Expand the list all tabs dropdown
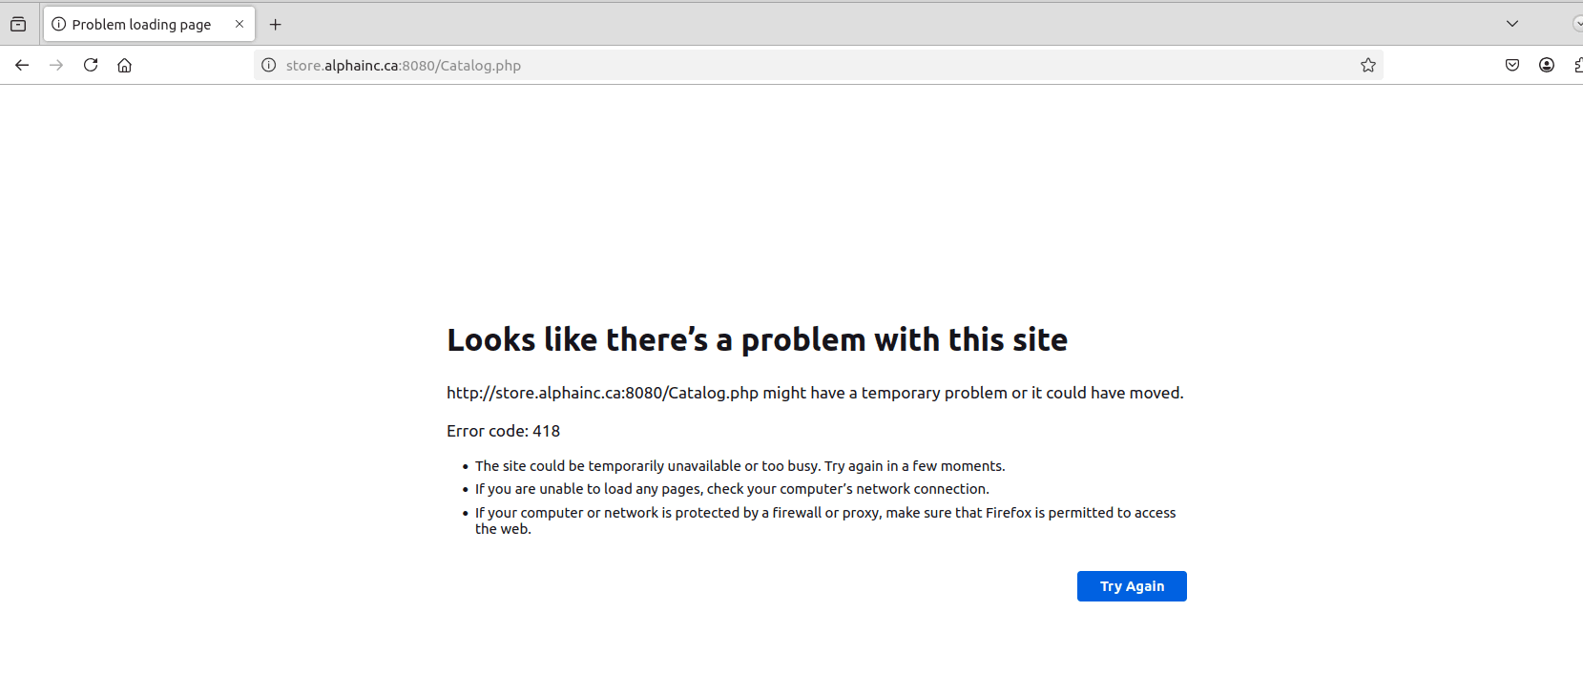The height and width of the screenshot is (693, 1583). (x=1512, y=24)
